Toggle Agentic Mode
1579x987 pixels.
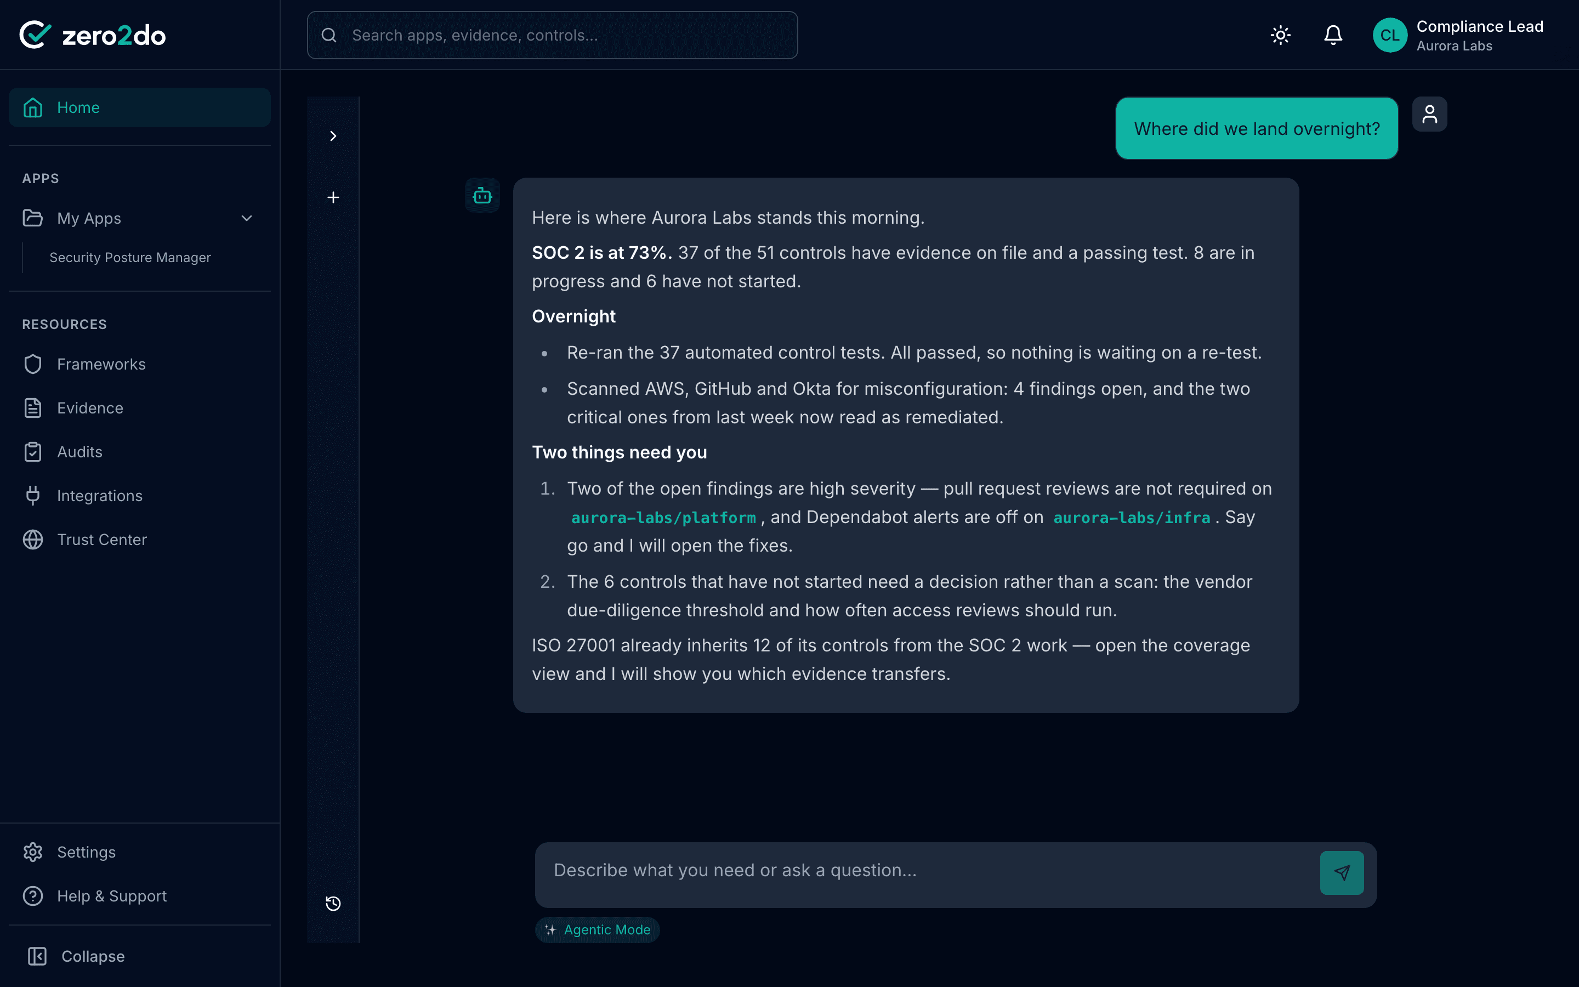click(x=597, y=929)
